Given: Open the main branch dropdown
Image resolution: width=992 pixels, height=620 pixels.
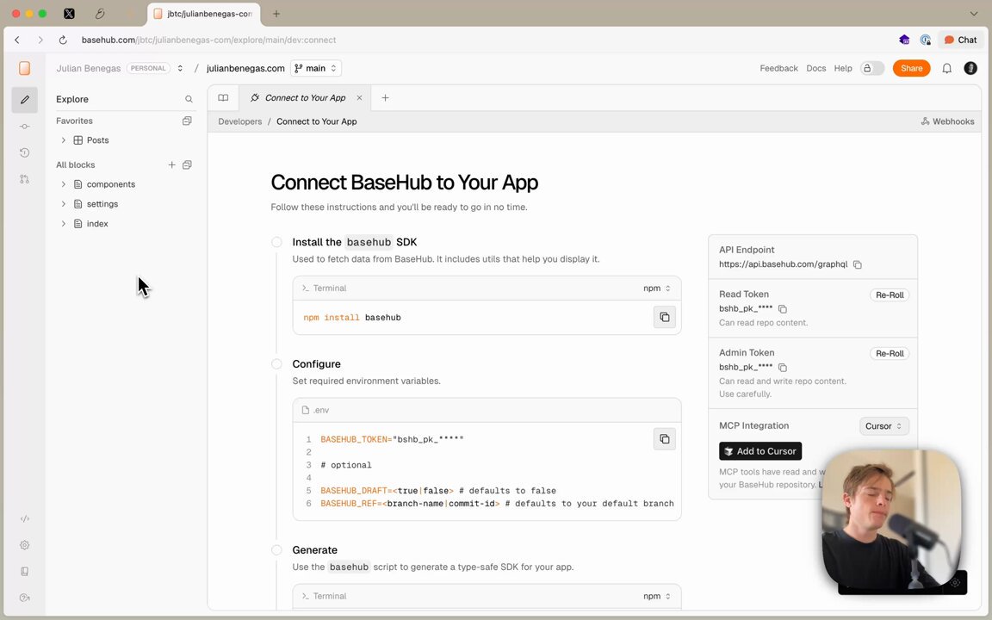Looking at the screenshot, I should (316, 68).
